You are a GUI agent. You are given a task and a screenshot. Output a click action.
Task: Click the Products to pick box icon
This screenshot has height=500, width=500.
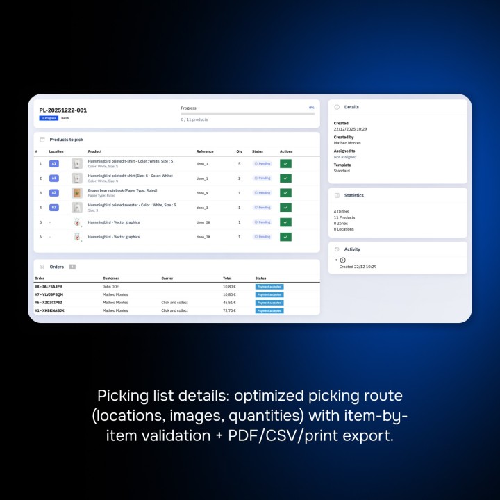pos(42,140)
